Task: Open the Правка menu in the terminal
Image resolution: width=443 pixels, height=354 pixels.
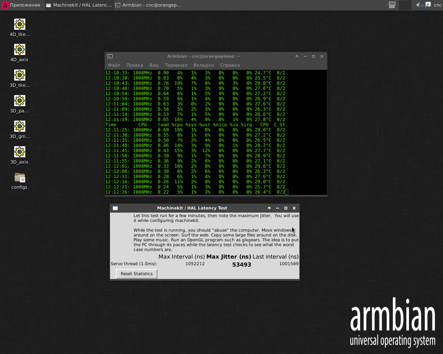Action: pos(135,65)
